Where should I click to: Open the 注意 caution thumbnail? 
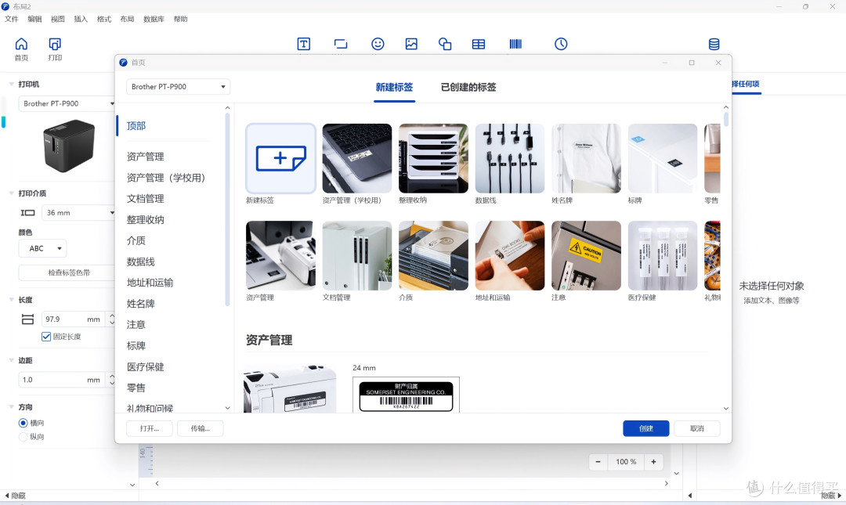coord(587,255)
